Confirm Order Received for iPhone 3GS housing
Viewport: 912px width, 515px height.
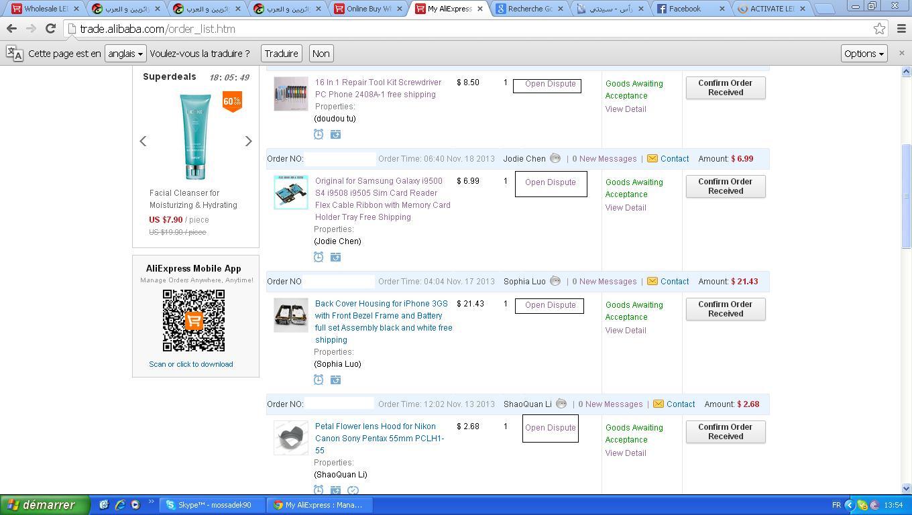[x=726, y=309]
